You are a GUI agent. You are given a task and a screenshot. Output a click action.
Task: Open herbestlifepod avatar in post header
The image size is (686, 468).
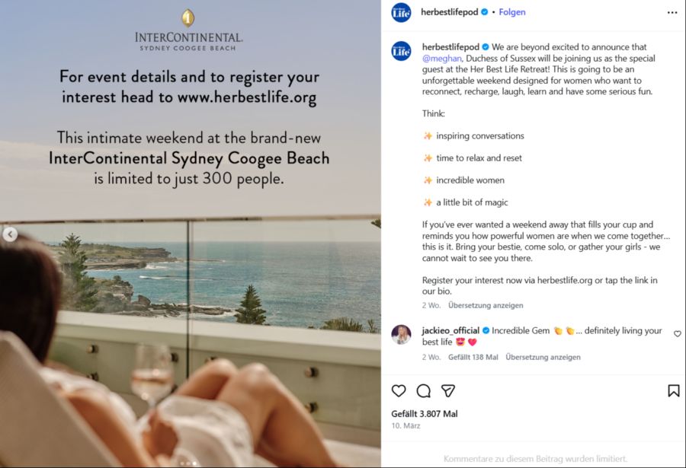[x=401, y=13]
